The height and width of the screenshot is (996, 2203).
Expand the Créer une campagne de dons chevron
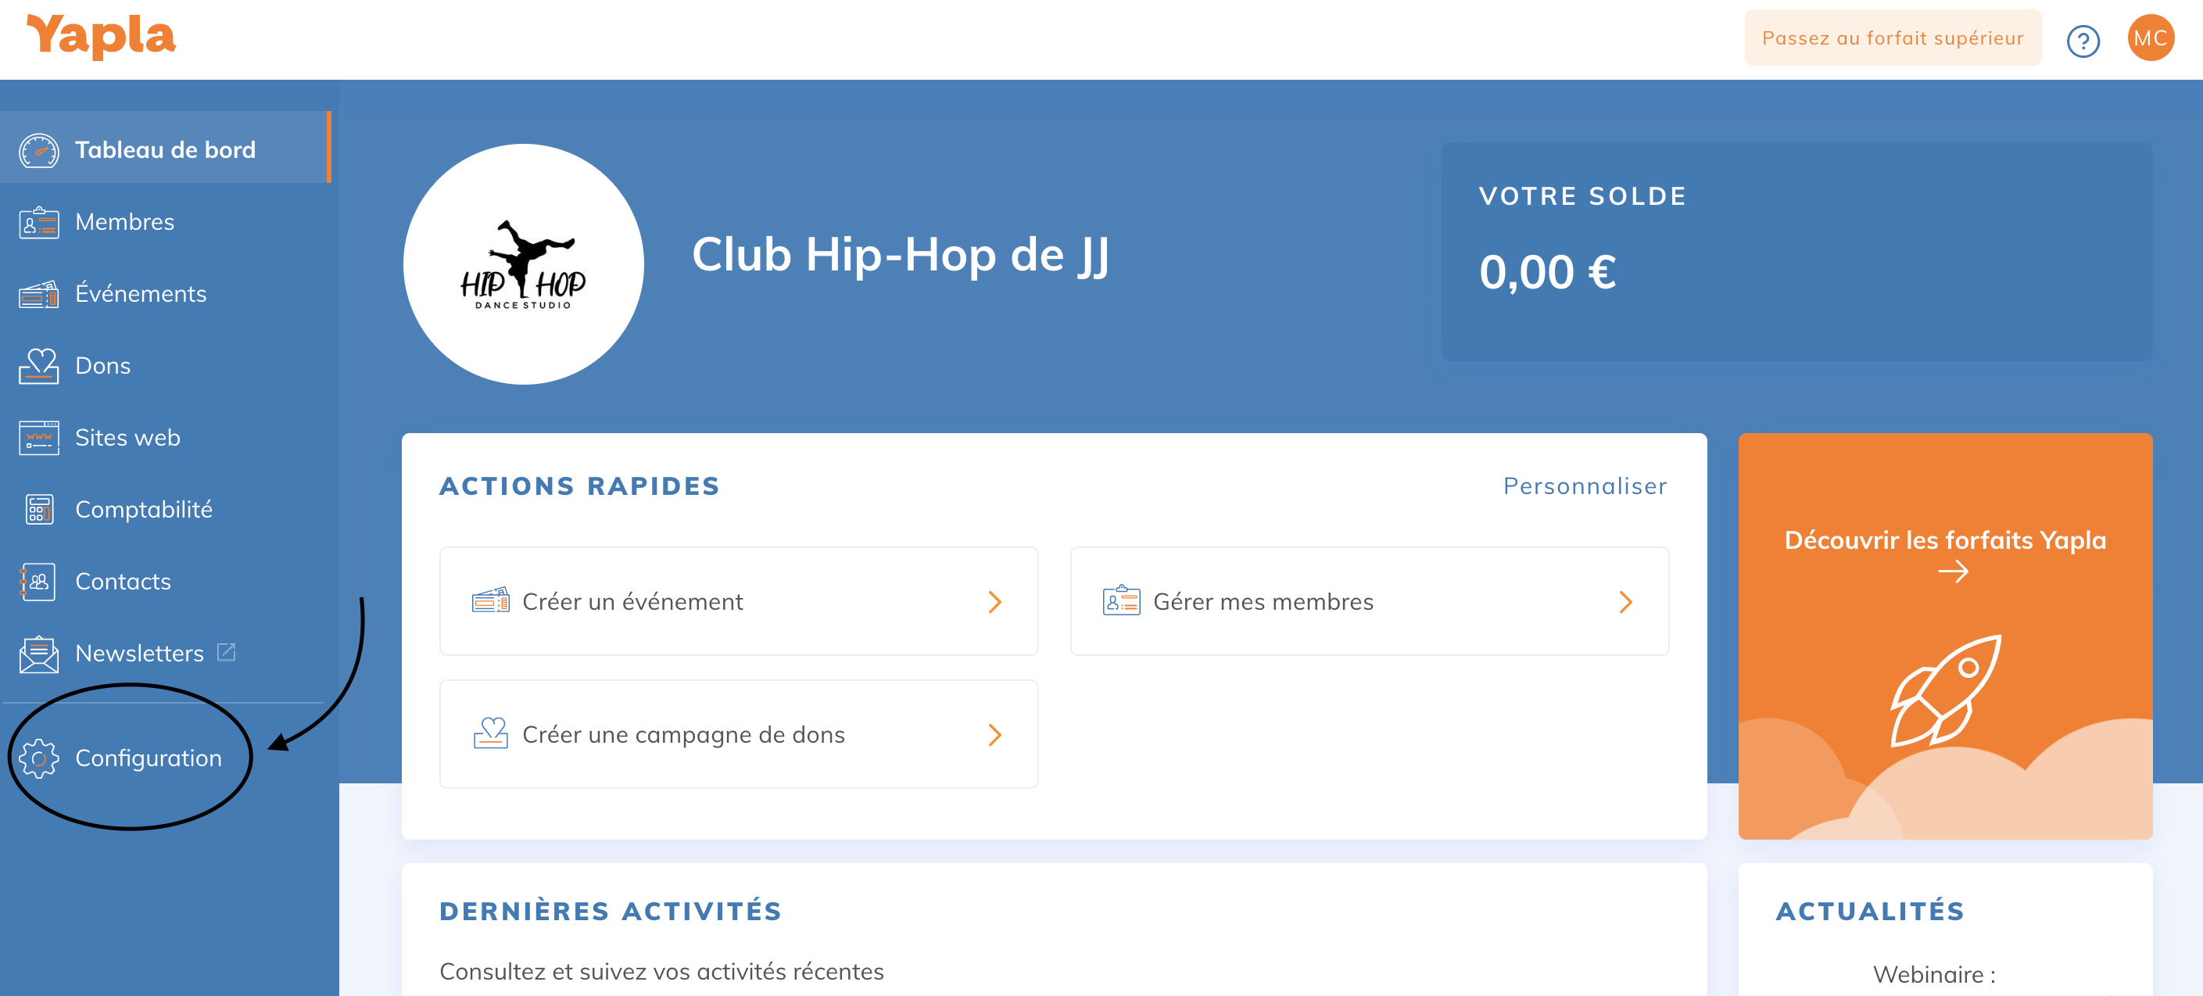[x=994, y=734]
